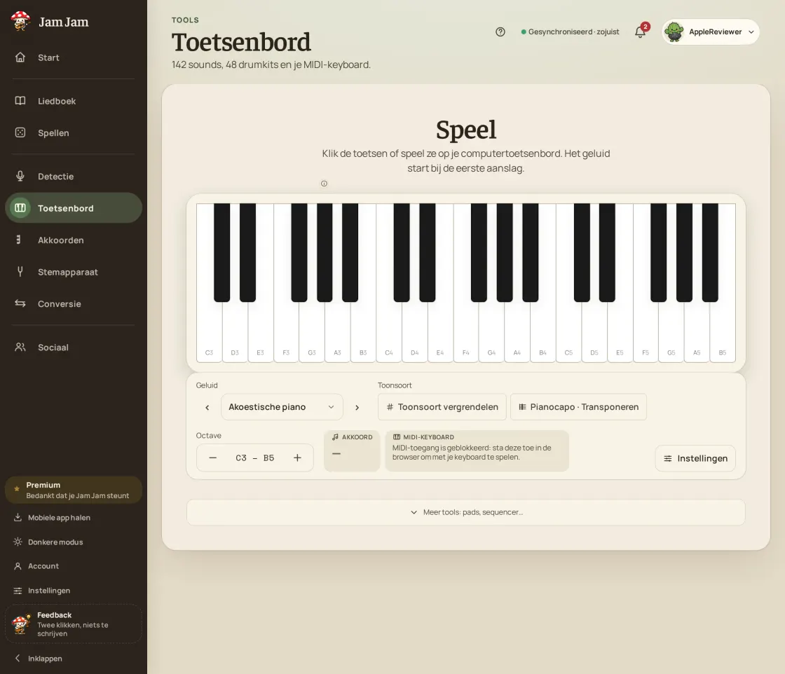Open the Detectie microphone tool
The height and width of the screenshot is (674, 785).
pos(74,176)
